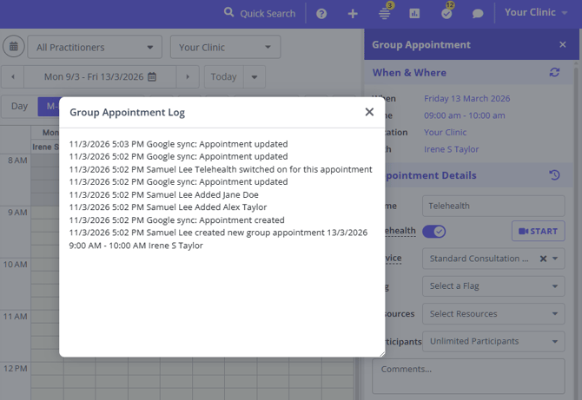Click the plus add new icon
This screenshot has height=400, width=582.
tap(353, 13)
